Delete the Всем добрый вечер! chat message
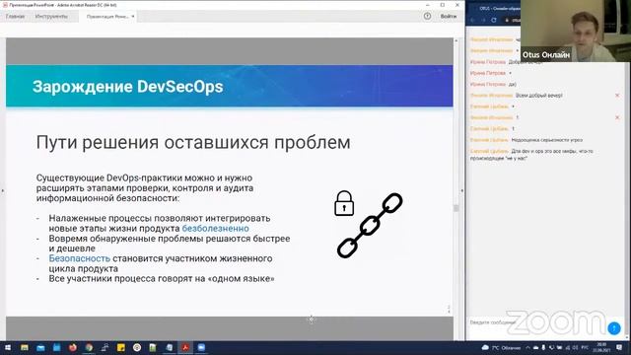This screenshot has width=631, height=355. point(617,96)
